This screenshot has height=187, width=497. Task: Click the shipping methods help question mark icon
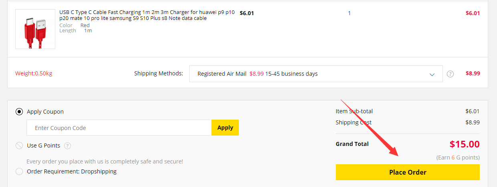pyautogui.click(x=450, y=74)
